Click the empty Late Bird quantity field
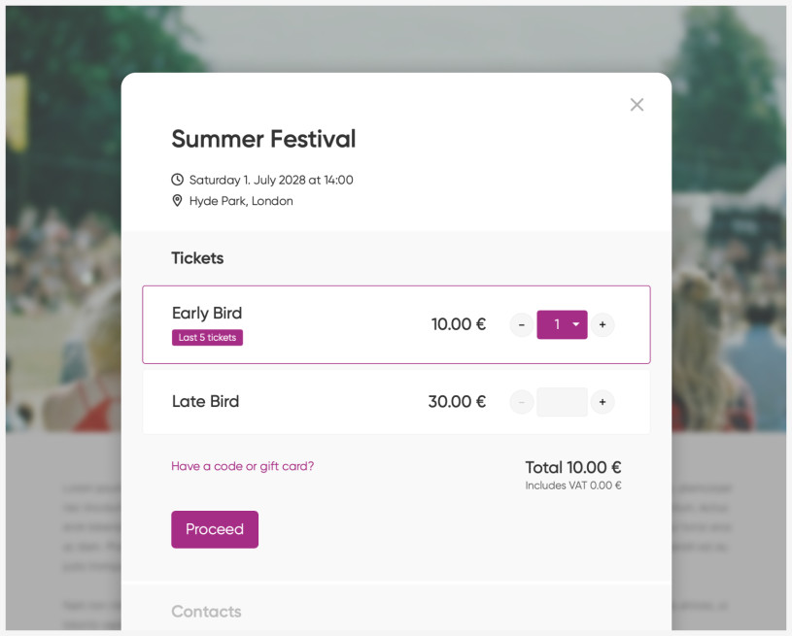The height and width of the screenshot is (636, 792). point(563,402)
